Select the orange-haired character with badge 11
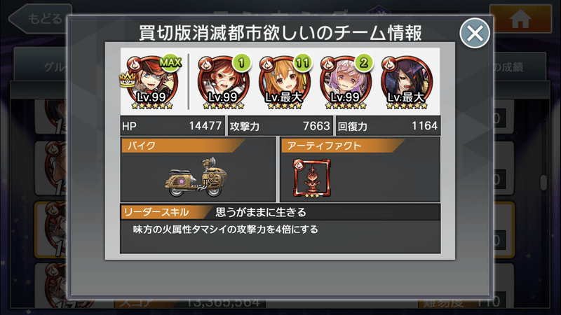Screen dimensions: 561x315 coord(285,82)
